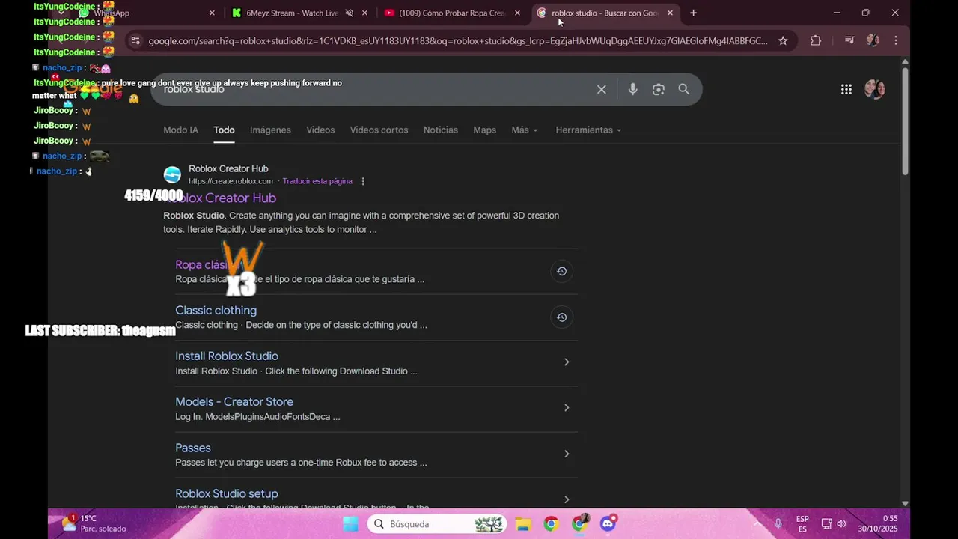This screenshot has width=958, height=539.
Task: Click the page vertical scrollbar thumb
Action: [x=905, y=121]
